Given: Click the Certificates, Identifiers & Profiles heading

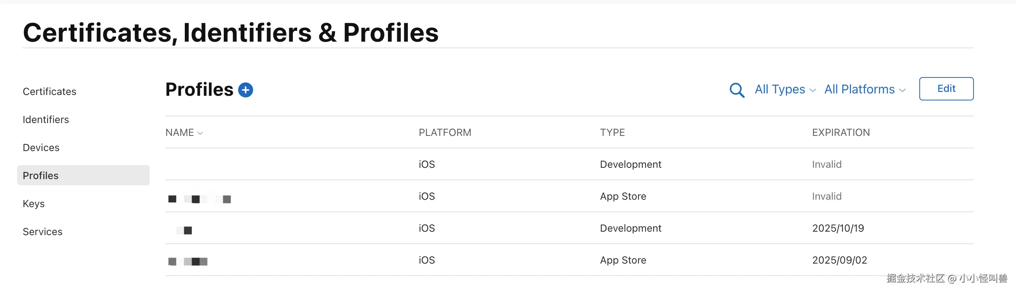Looking at the screenshot, I should pos(231,32).
